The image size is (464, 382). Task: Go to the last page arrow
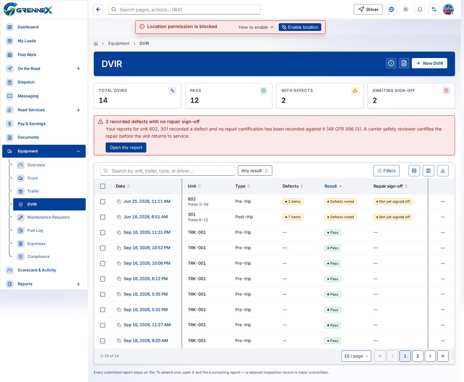pos(443,356)
